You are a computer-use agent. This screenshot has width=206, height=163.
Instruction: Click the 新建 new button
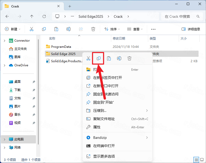point(13,29)
